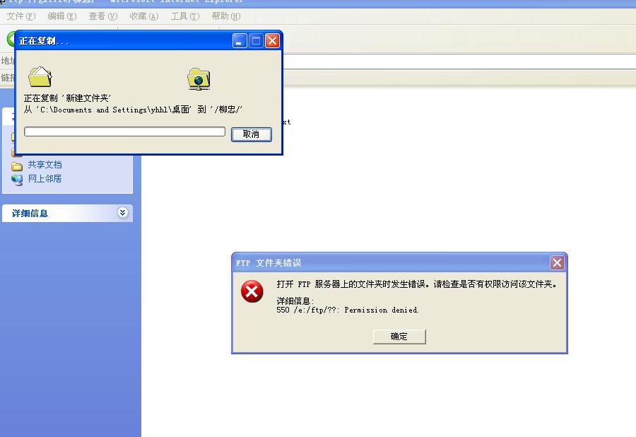This screenshot has height=437, width=636.
Task: Close the 正在复制 dialog window
Action: pyautogui.click(x=272, y=40)
